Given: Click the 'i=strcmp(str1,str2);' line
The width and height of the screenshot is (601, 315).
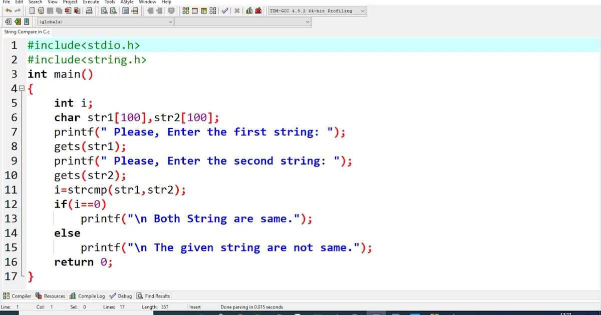Looking at the screenshot, I should [x=120, y=190].
